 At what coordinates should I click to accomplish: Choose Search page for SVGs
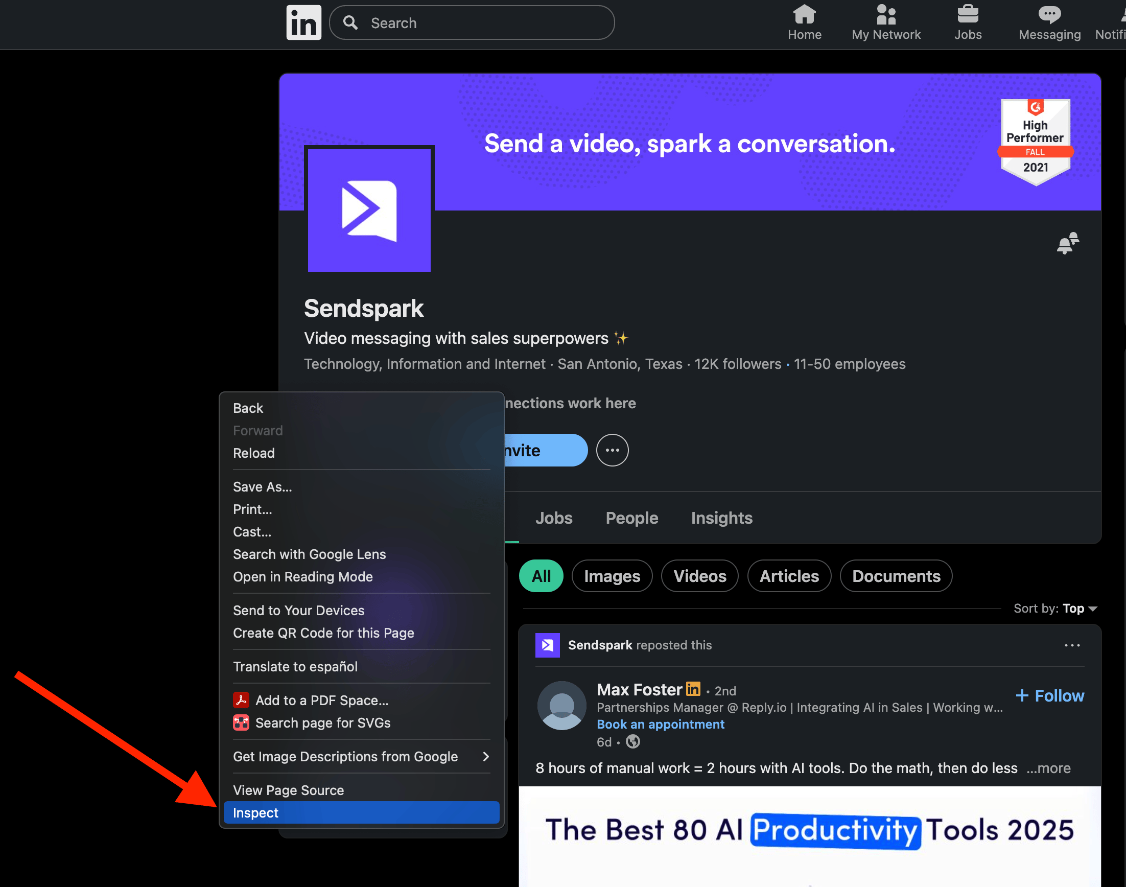coord(361,723)
